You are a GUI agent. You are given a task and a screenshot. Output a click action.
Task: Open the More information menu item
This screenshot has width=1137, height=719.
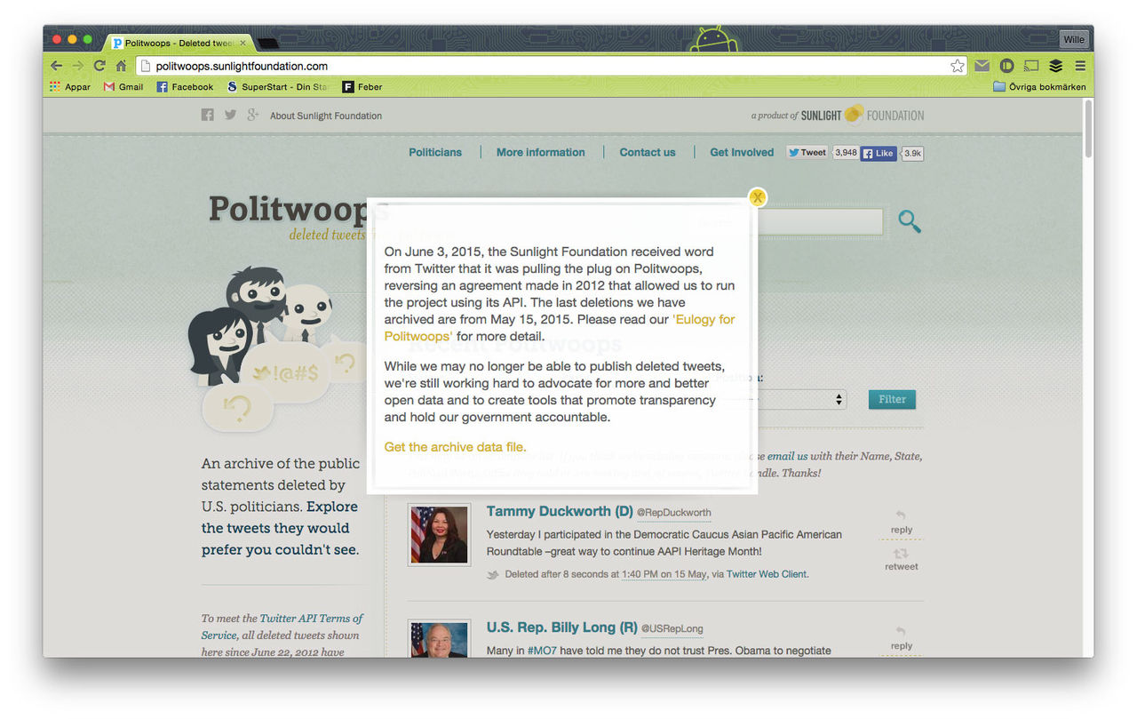point(540,153)
